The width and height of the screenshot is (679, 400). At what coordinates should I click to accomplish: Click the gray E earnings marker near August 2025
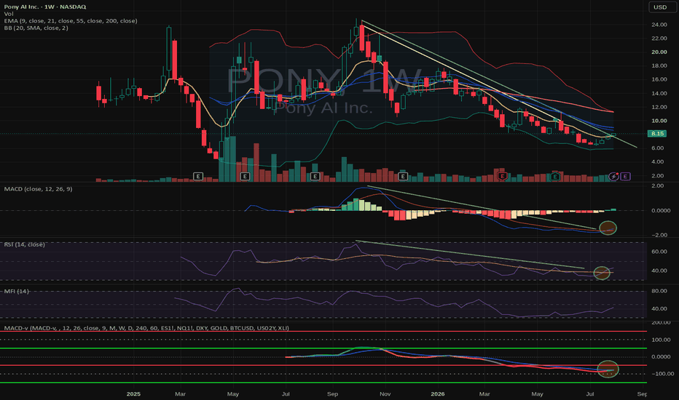[x=315, y=177]
